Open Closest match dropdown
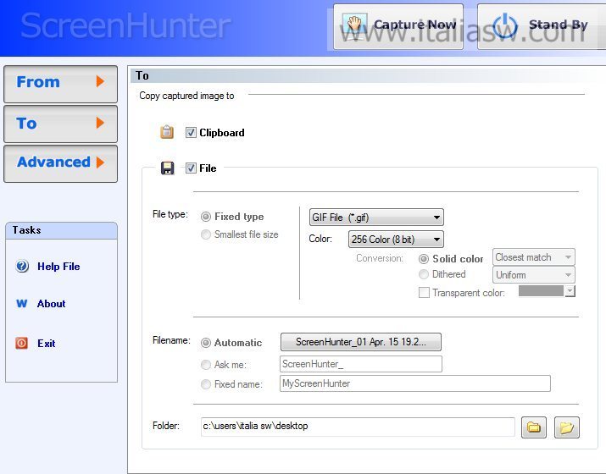Screen dimensions: 606x474 (x=533, y=257)
